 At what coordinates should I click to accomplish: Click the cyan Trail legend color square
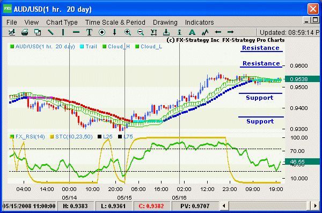coord(82,47)
